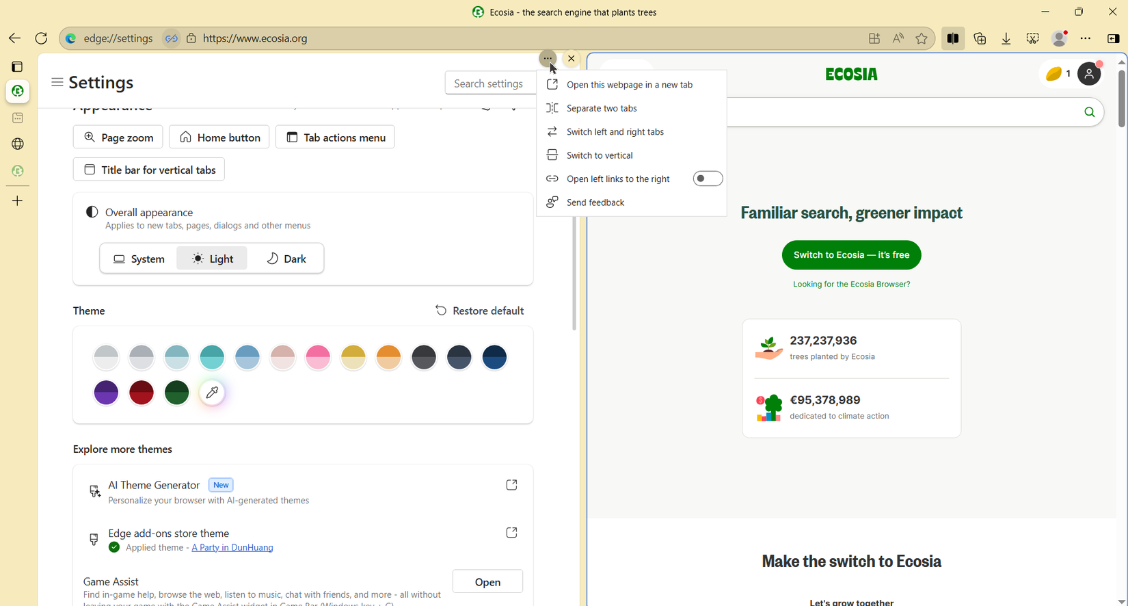Click the Search settings field
The height and width of the screenshot is (606, 1128).
489,83
